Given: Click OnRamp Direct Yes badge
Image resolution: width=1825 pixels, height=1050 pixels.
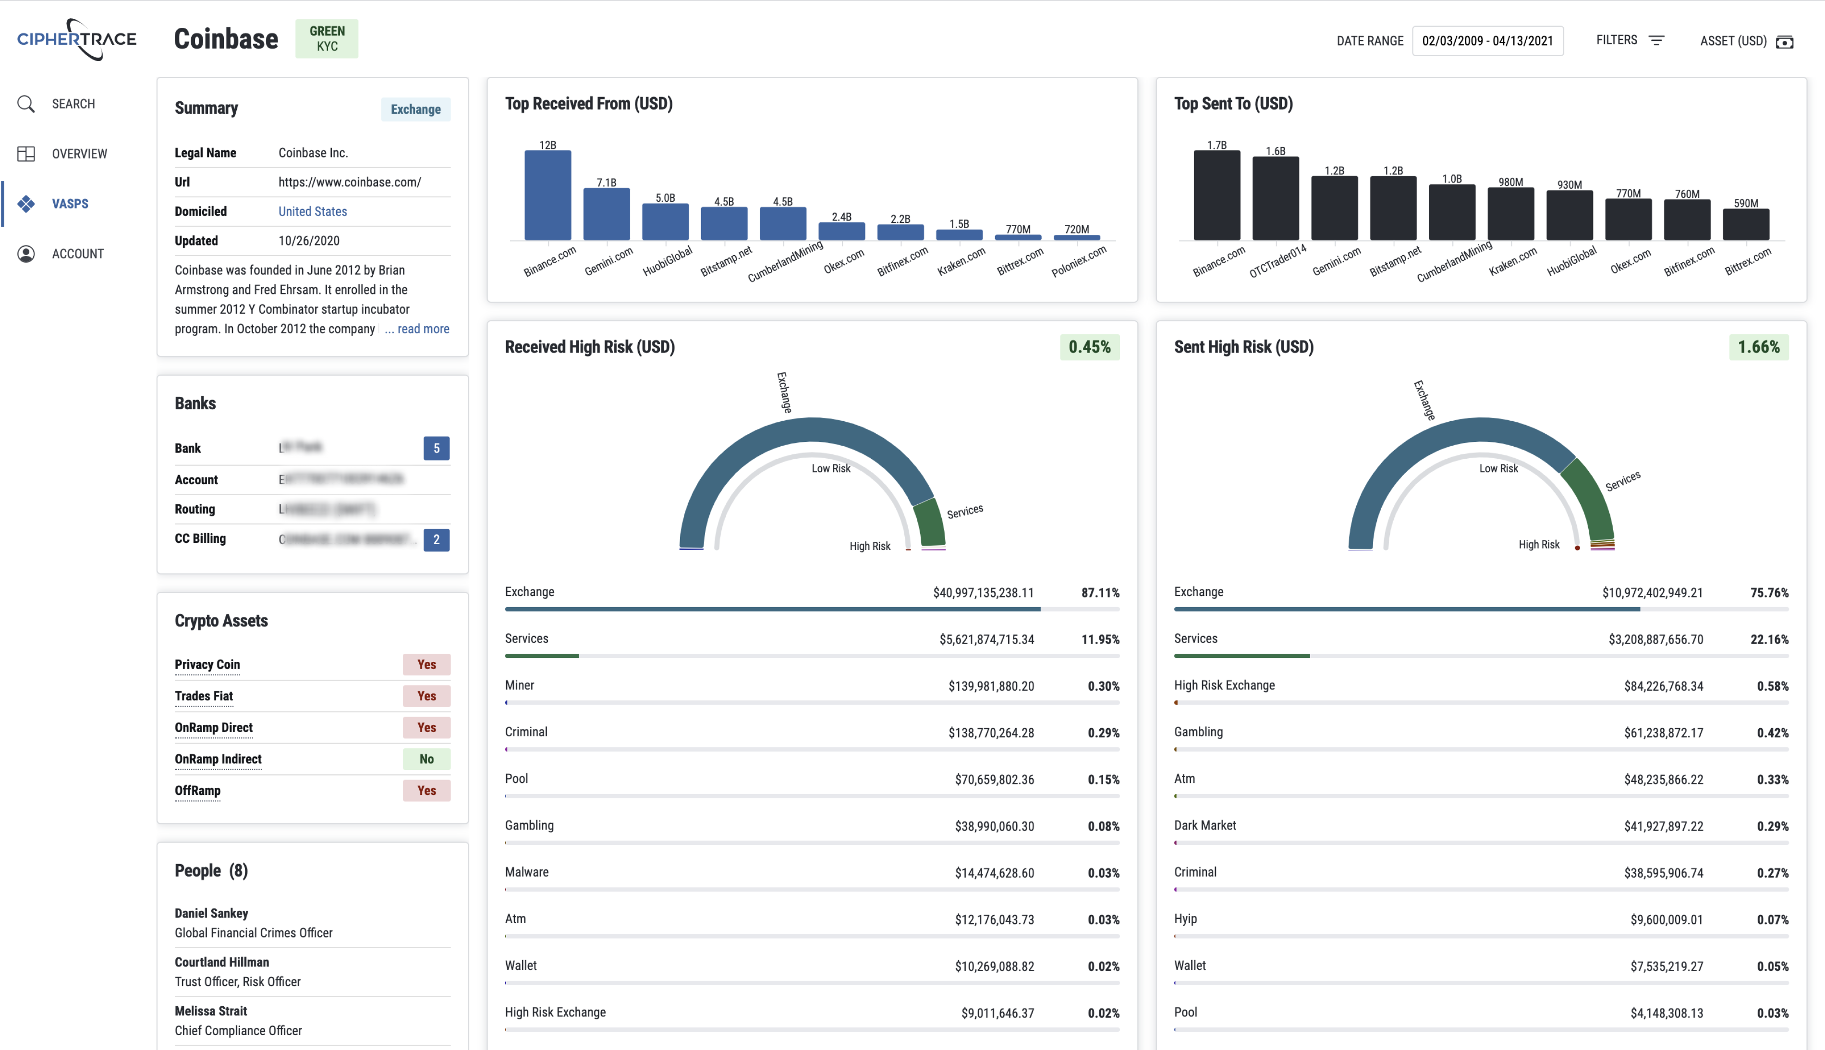Looking at the screenshot, I should [427, 728].
